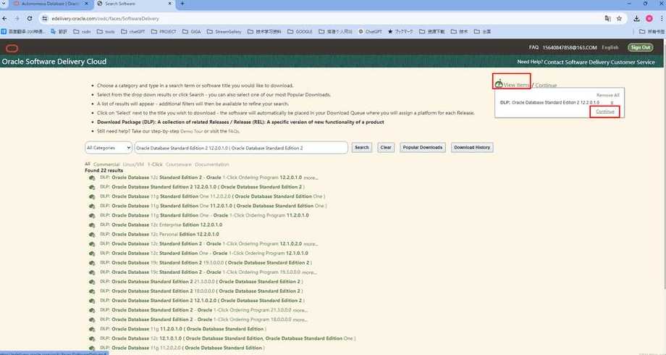Viewport: 666px width, 355px height.
Task: Filter results by Linux/VM
Action: [133, 164]
